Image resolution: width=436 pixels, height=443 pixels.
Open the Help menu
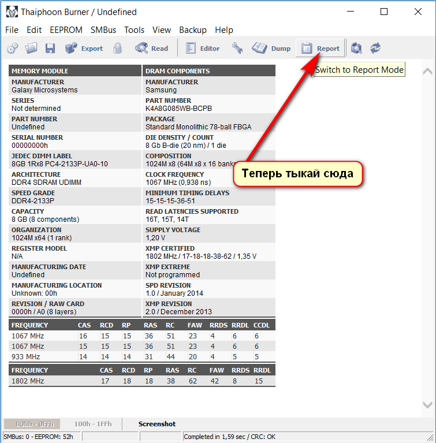pos(224,30)
